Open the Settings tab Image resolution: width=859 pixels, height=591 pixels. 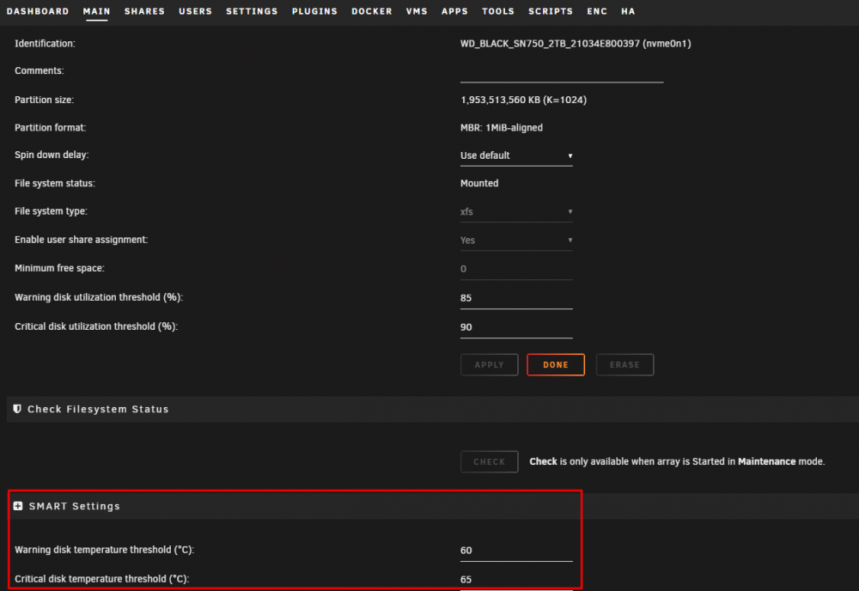point(252,11)
